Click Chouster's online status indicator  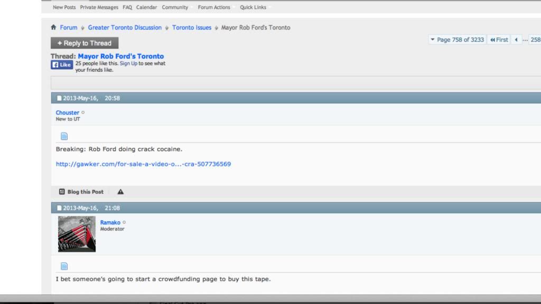tap(83, 112)
